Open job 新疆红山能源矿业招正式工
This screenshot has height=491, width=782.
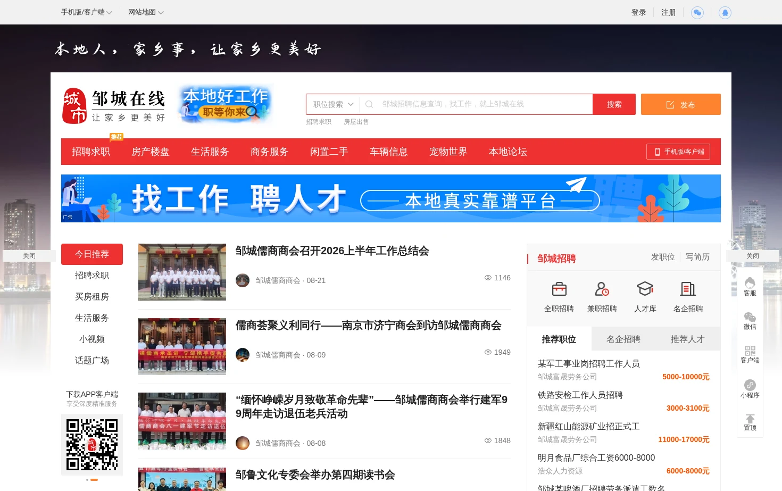(589, 427)
